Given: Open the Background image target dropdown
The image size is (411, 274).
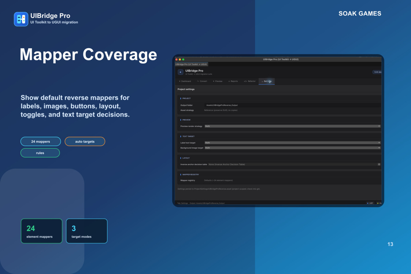Looking at the screenshot, I should pyautogui.click(x=292, y=148).
